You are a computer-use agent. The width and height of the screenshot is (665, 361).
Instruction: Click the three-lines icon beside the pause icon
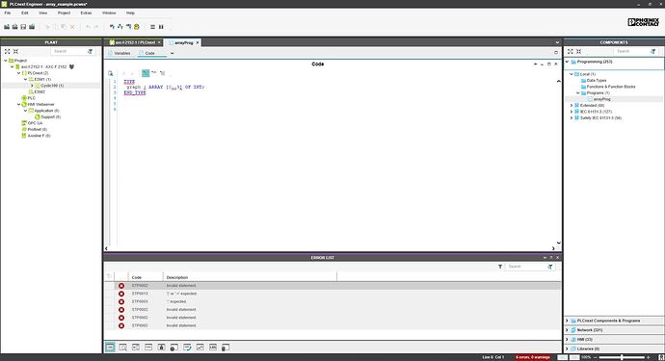click(152, 27)
